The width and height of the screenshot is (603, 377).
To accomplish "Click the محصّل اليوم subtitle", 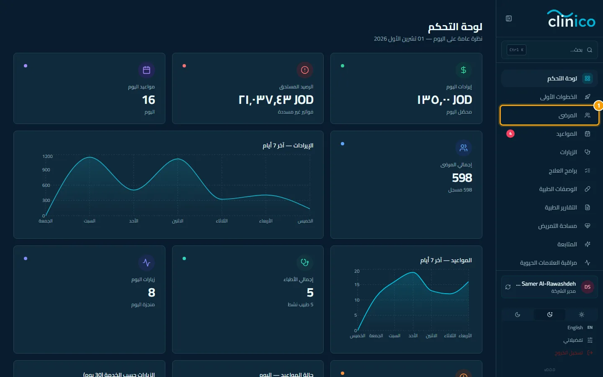I will click(x=459, y=112).
